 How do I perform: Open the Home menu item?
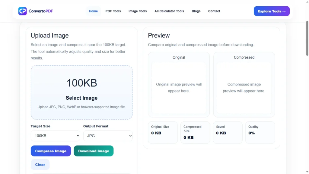click(93, 11)
